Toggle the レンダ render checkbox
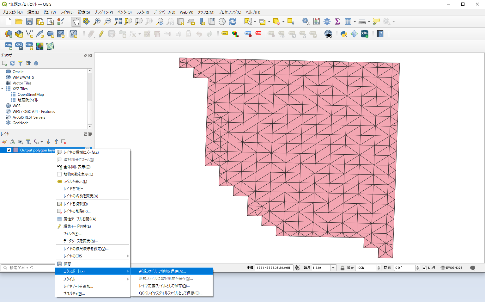 pyautogui.click(x=424, y=268)
